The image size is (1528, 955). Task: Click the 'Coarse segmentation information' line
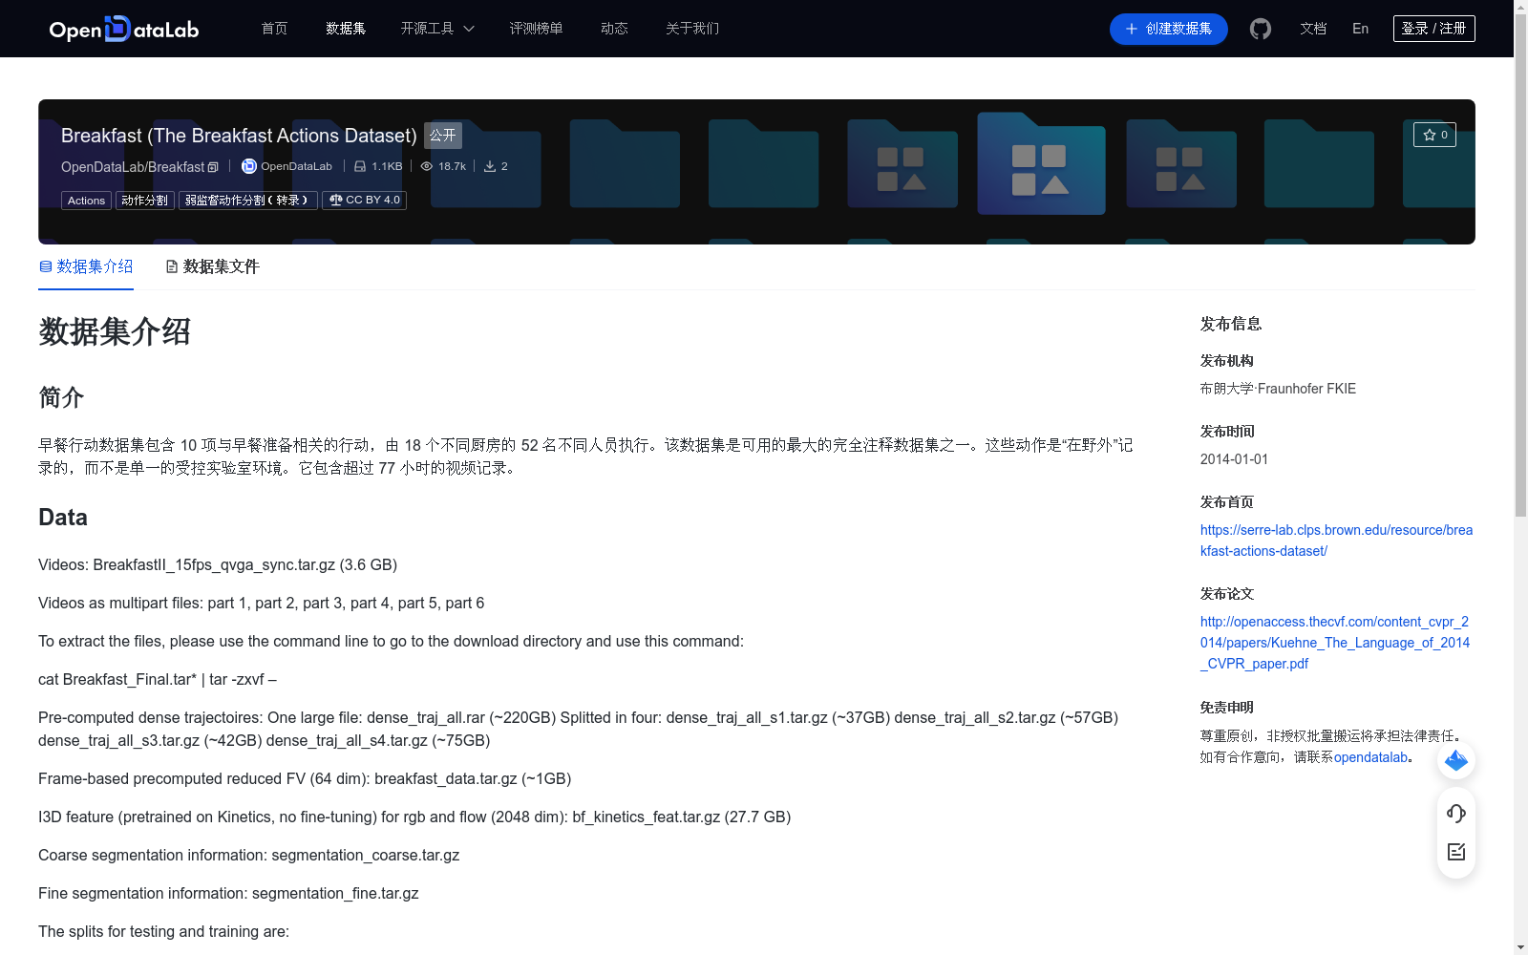pos(248,855)
